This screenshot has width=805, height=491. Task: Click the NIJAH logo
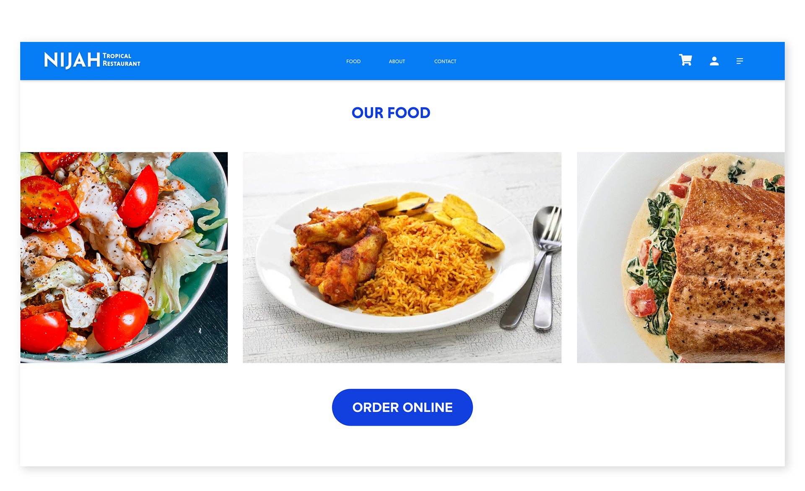coord(72,60)
